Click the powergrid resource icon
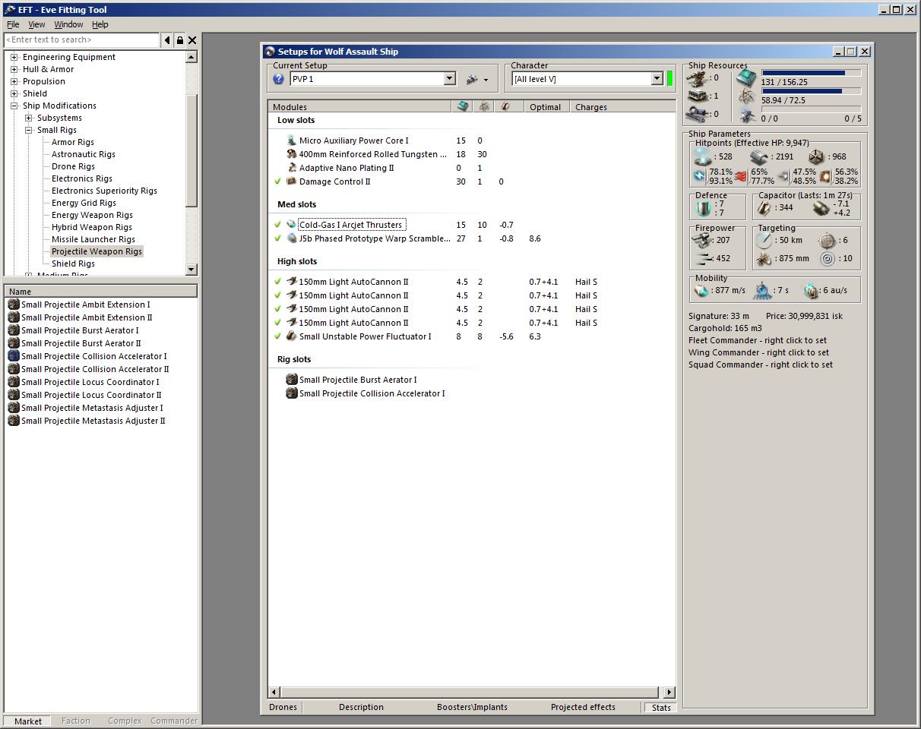 (745, 96)
